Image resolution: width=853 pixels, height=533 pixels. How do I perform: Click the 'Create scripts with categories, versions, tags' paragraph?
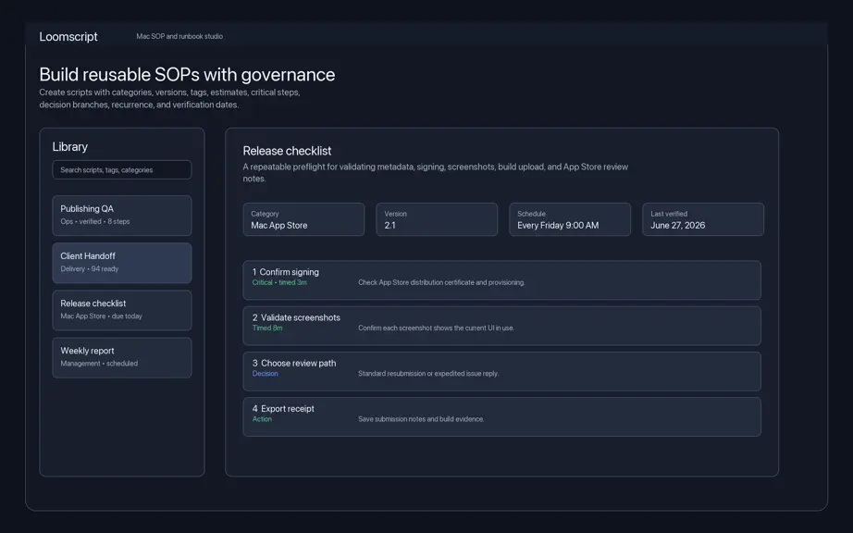169,98
